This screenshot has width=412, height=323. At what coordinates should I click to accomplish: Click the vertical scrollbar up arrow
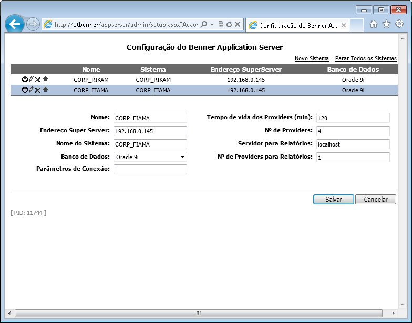[403, 39]
